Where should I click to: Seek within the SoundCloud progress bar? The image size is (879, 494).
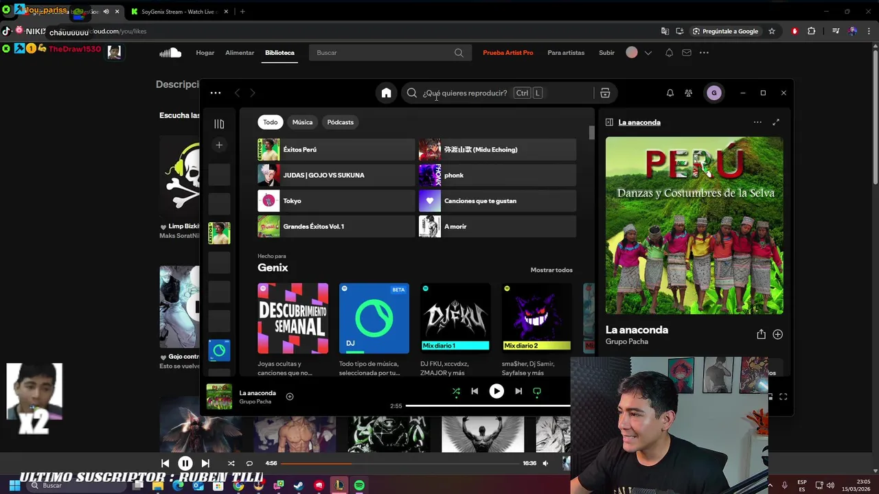pos(400,463)
